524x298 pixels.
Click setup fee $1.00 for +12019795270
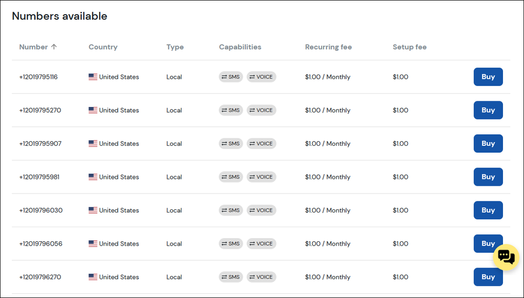click(400, 110)
